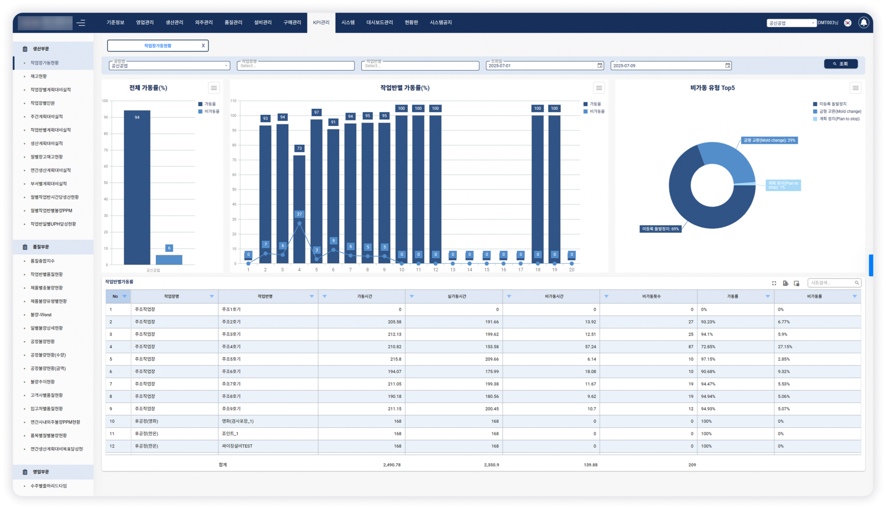Toggle the hamburger sidebar menu icon
The width and height of the screenshot is (886, 509).
(81, 23)
